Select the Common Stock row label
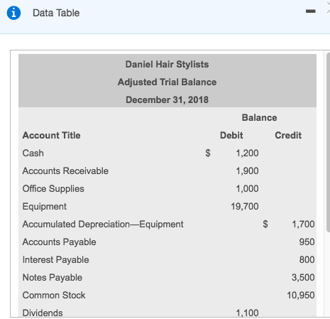This screenshot has width=330, height=319. tap(54, 296)
